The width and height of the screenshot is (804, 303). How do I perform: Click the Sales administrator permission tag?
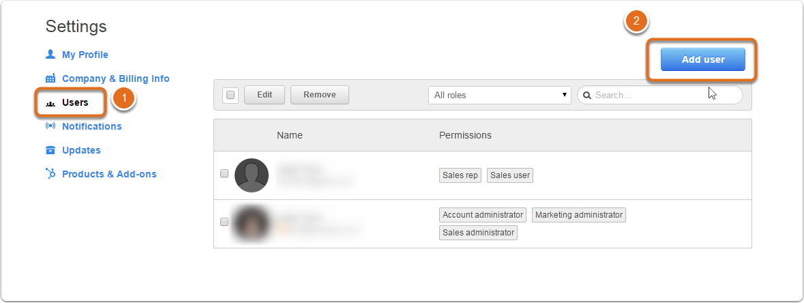[479, 233]
